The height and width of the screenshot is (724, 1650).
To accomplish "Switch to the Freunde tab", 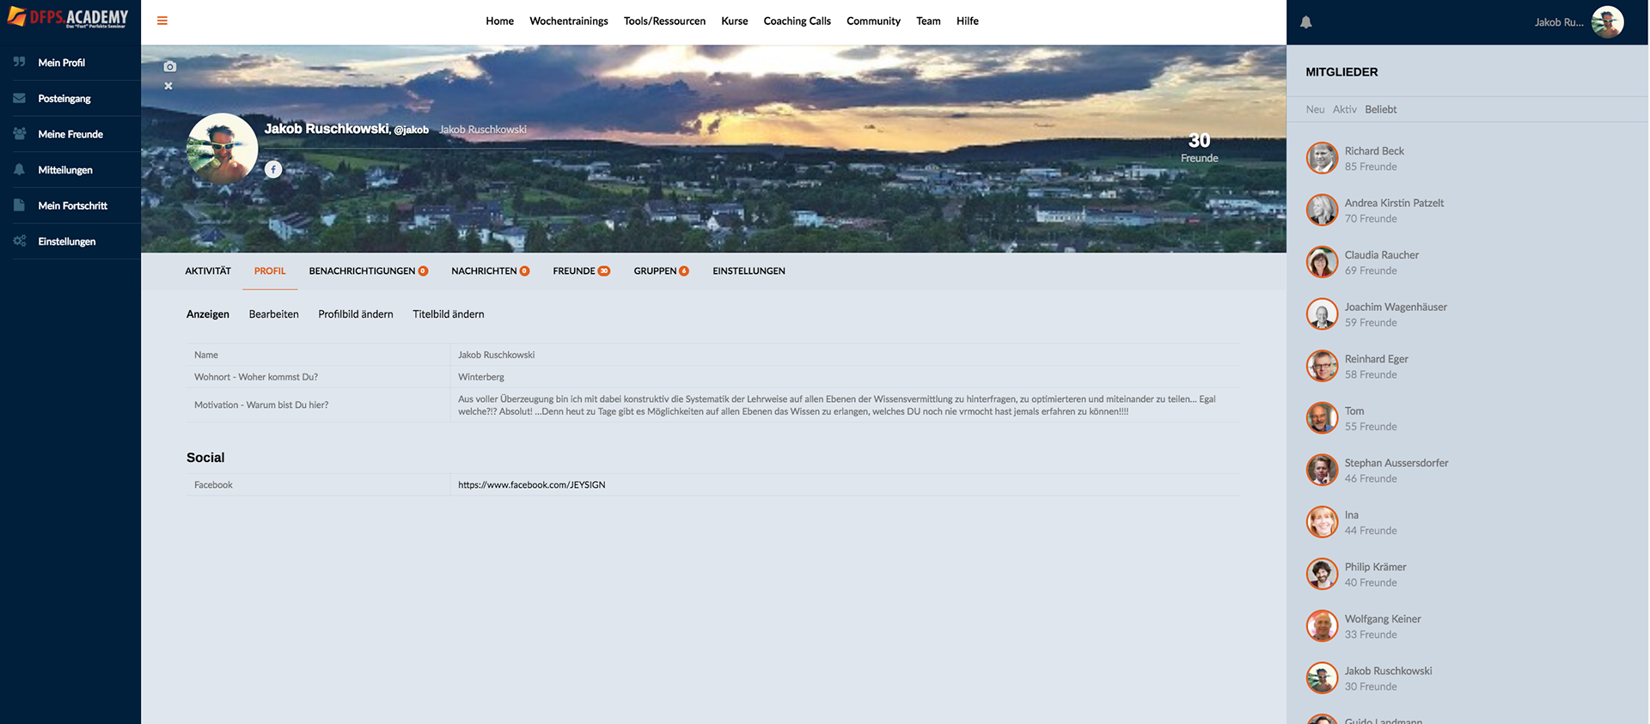I will pos(582,271).
